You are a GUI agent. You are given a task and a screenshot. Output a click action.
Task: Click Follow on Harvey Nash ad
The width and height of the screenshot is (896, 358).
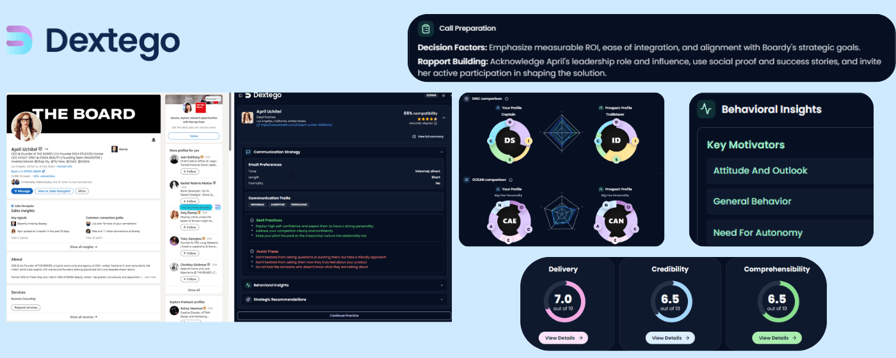point(194,136)
